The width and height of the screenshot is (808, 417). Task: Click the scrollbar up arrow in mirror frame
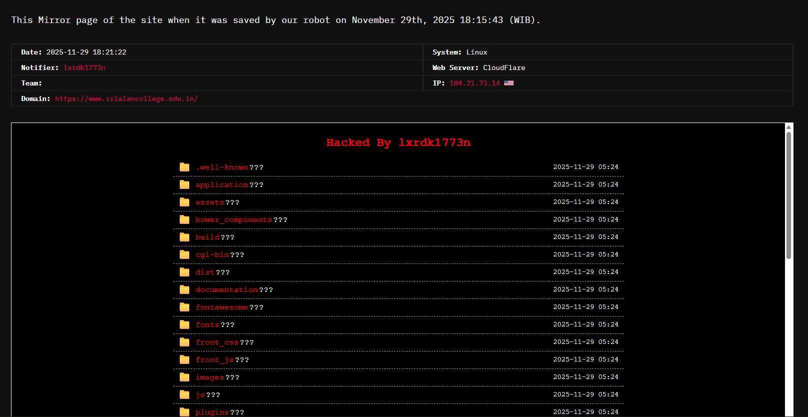tap(788, 127)
